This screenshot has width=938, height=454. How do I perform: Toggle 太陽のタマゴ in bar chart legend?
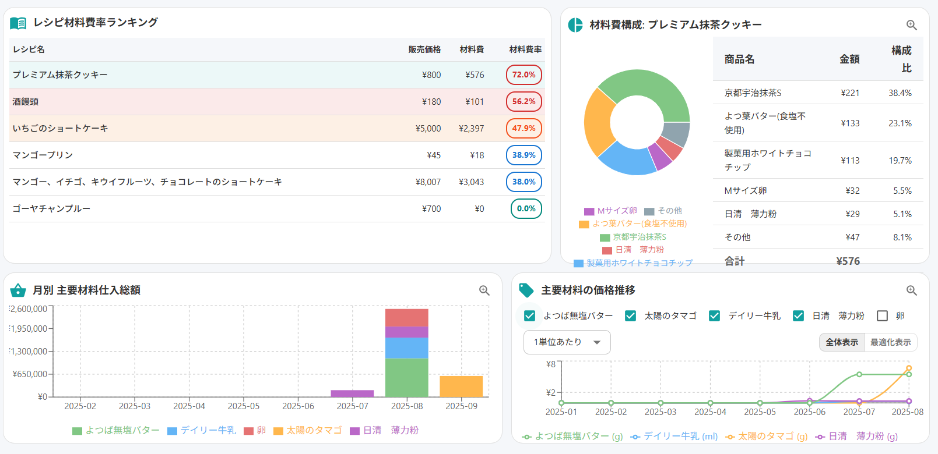coord(308,430)
